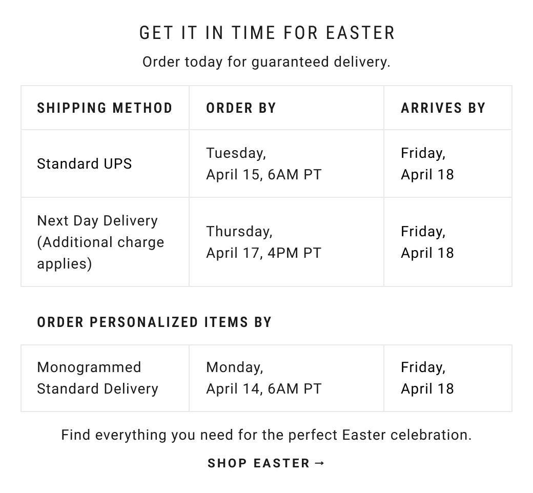Click the 'Order today for guaranteed delivery' text

(266, 62)
